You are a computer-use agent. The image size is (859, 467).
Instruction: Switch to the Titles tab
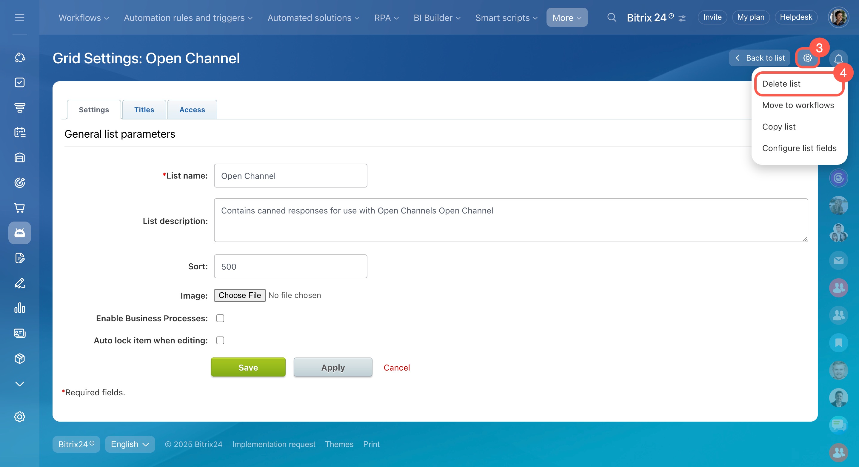click(144, 109)
